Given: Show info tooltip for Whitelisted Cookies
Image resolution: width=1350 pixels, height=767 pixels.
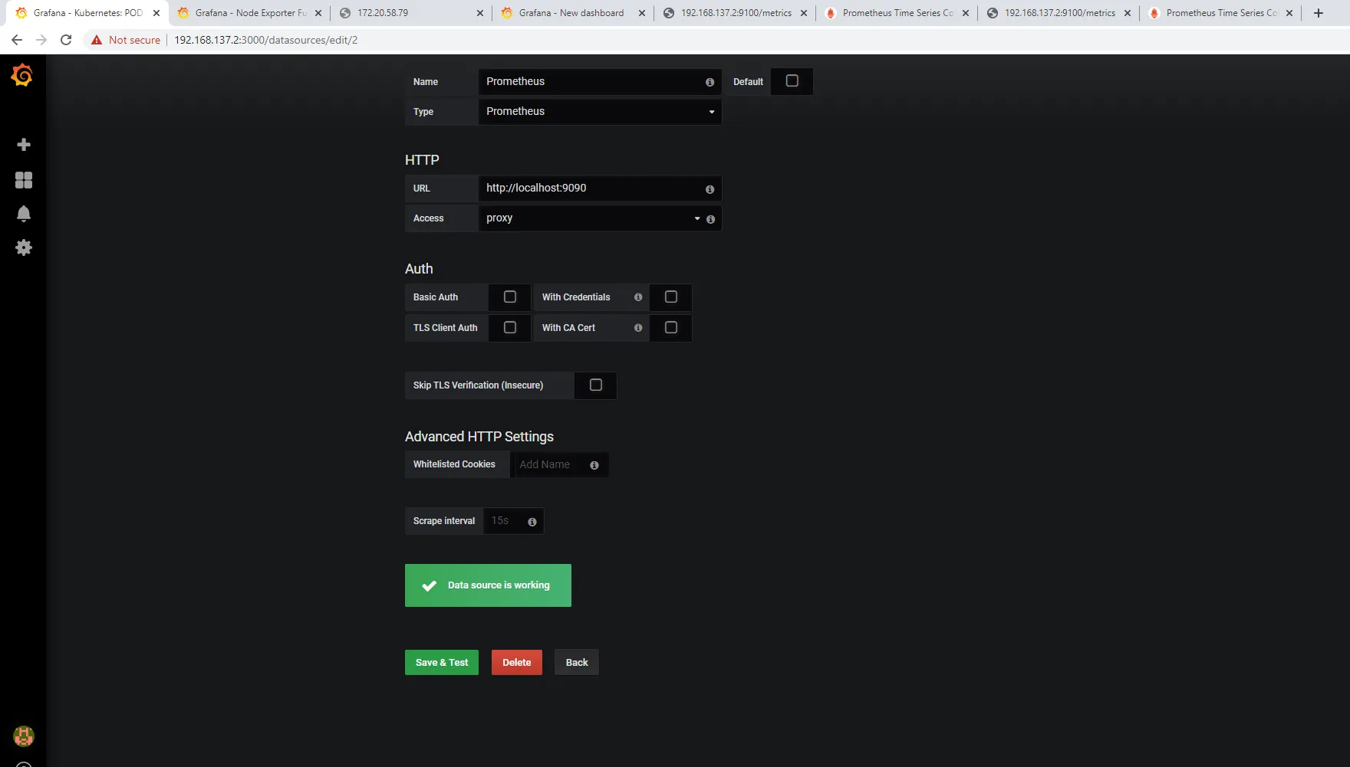Looking at the screenshot, I should click(594, 465).
